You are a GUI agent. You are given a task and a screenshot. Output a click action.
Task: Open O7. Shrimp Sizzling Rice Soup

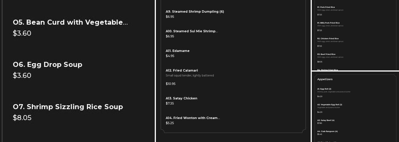[x=68, y=107]
